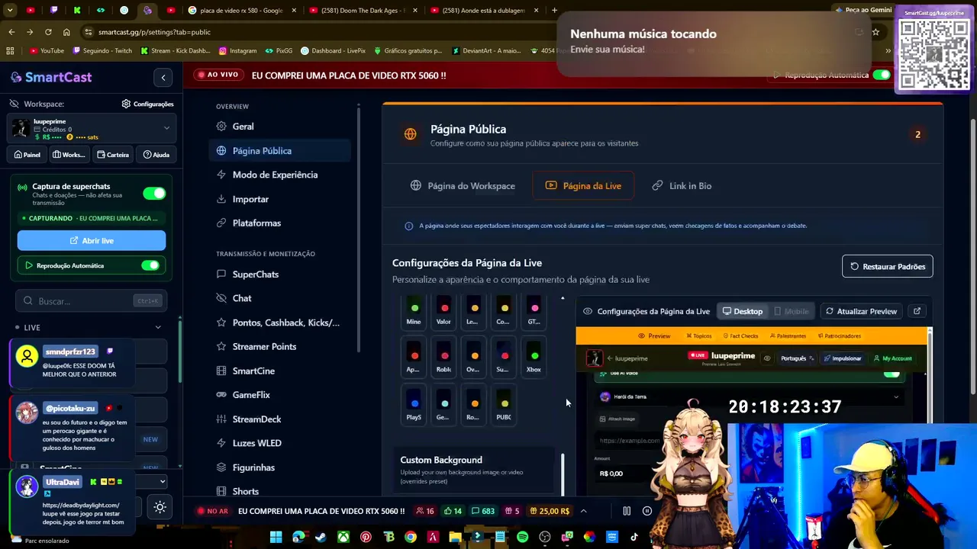Toggle the sun theme icon in the sidebar
977x549 pixels.
160,507
